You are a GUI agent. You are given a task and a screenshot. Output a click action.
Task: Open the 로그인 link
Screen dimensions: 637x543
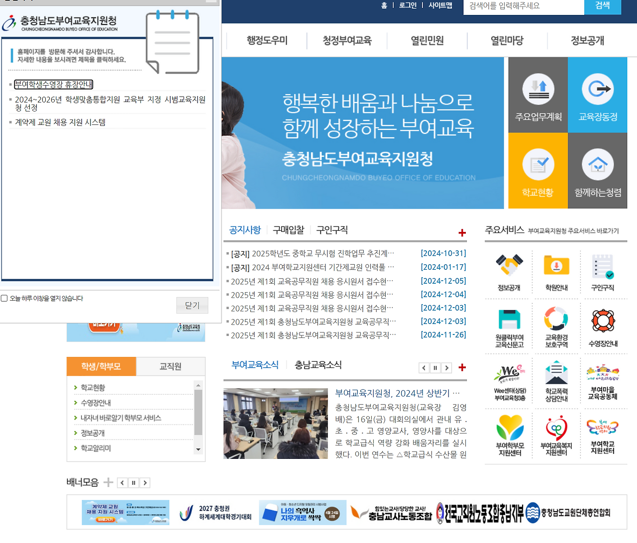(x=407, y=5)
